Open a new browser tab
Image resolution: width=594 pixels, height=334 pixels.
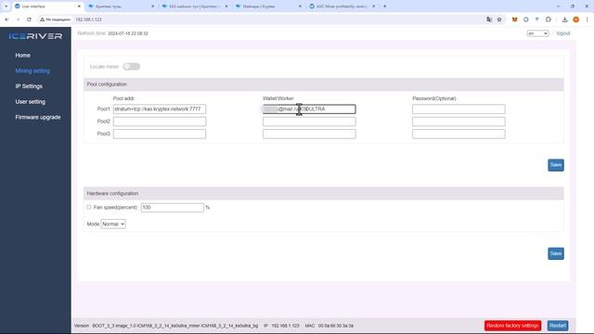(384, 6)
